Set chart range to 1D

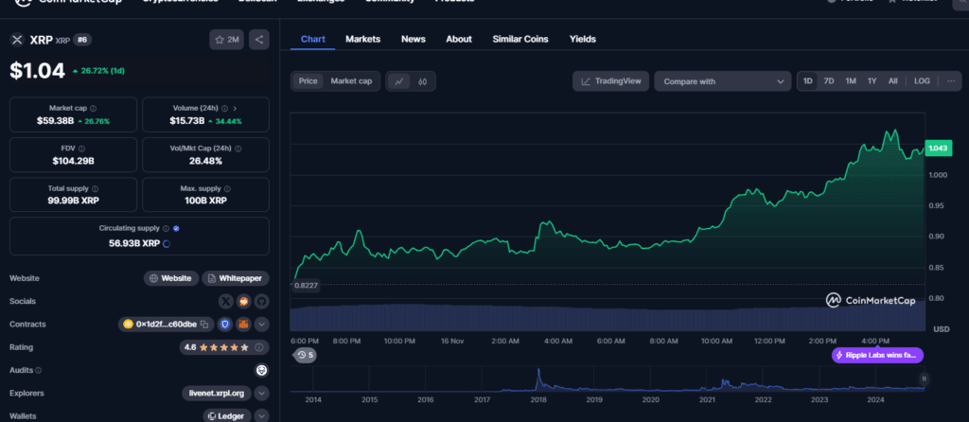[808, 81]
